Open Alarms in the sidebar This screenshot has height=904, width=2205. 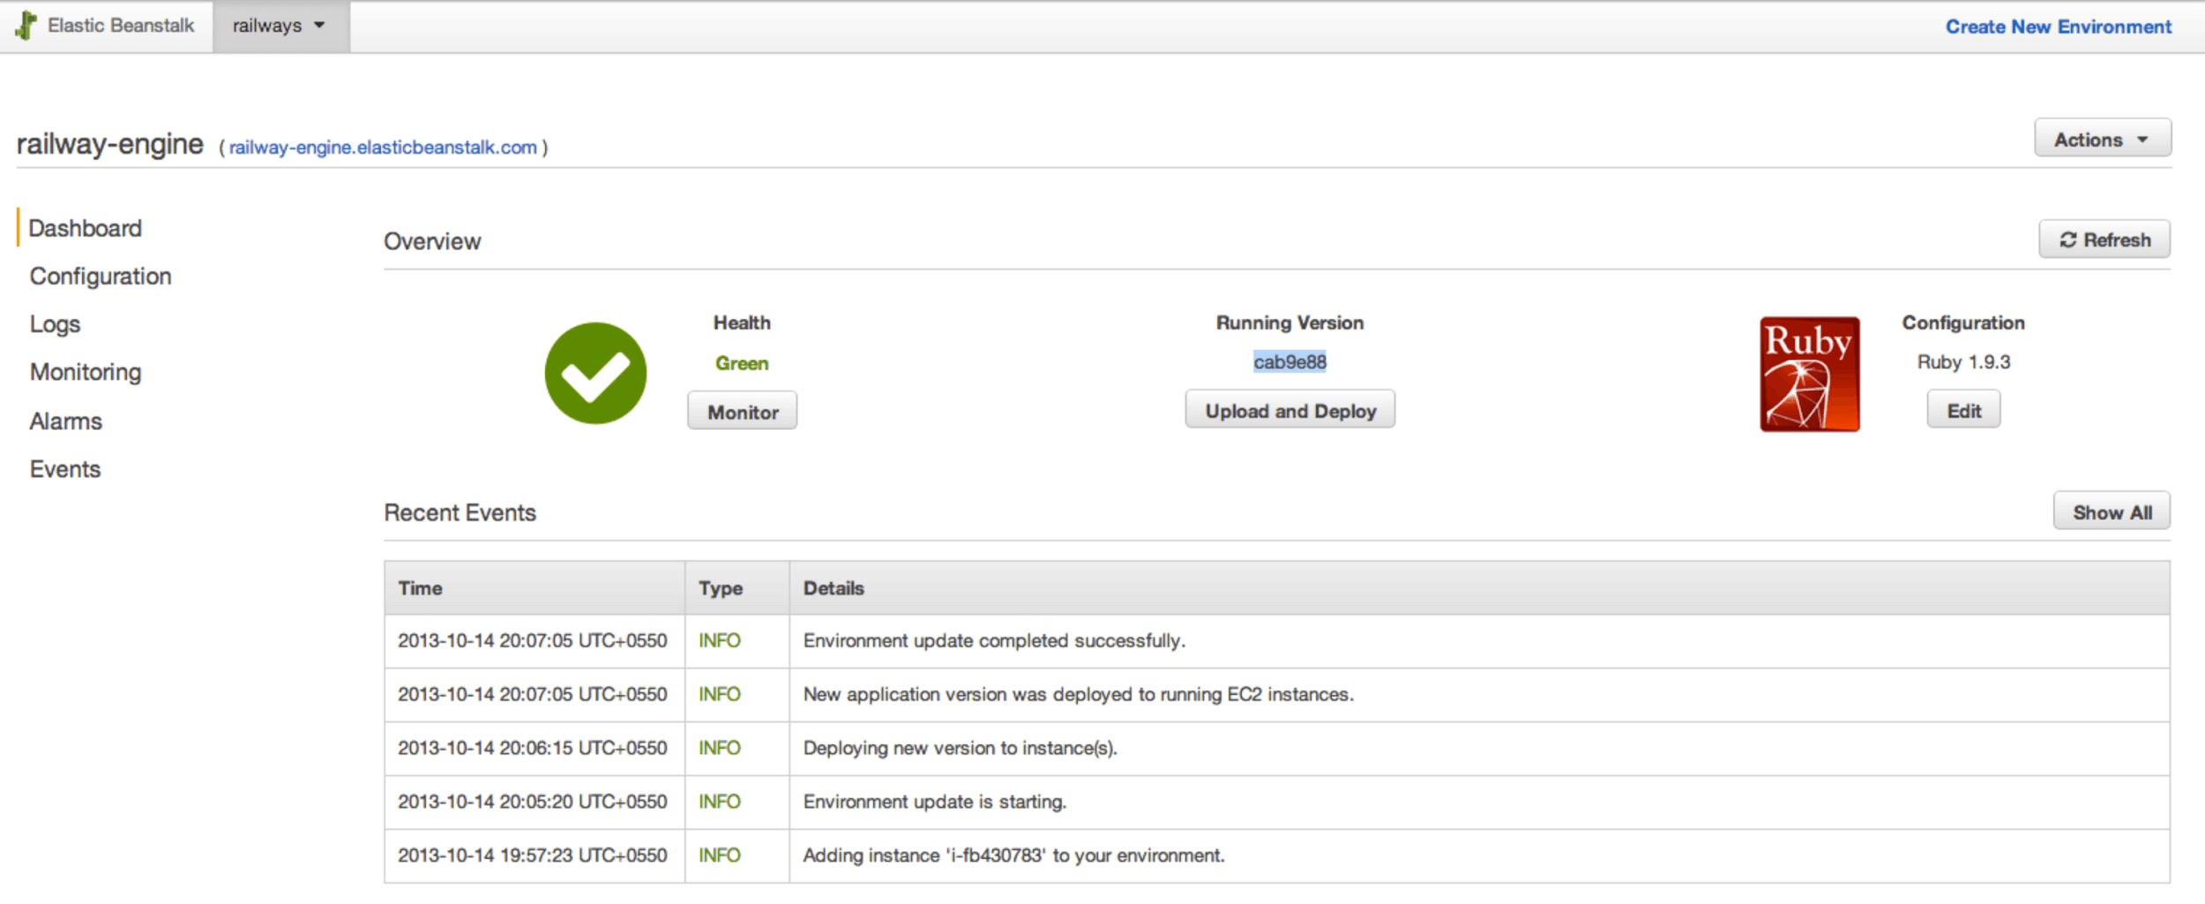click(66, 422)
